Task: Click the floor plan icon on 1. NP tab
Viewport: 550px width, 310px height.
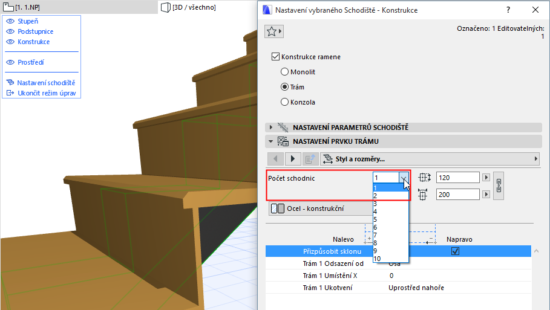Action: pos(8,7)
